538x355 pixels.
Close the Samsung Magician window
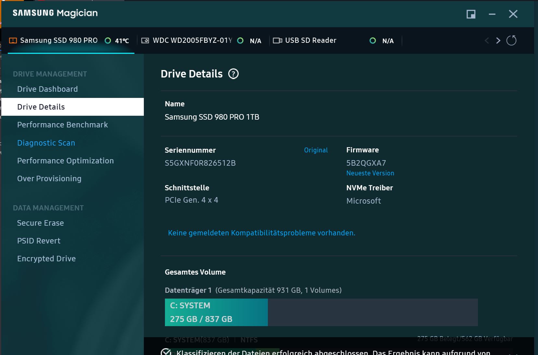pyautogui.click(x=513, y=14)
